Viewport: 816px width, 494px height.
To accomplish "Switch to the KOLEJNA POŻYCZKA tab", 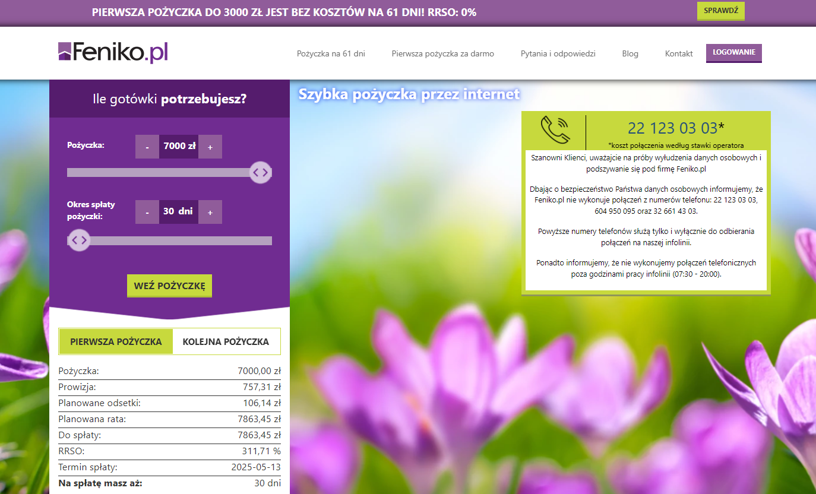I will (226, 341).
